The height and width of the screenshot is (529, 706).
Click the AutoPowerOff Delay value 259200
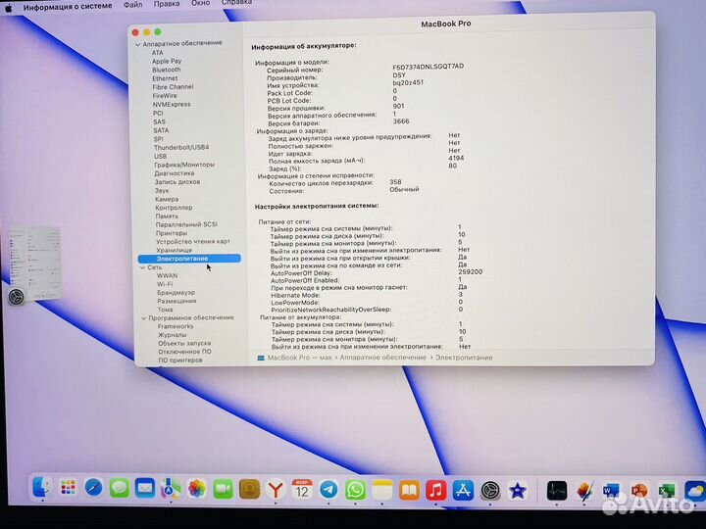click(470, 272)
